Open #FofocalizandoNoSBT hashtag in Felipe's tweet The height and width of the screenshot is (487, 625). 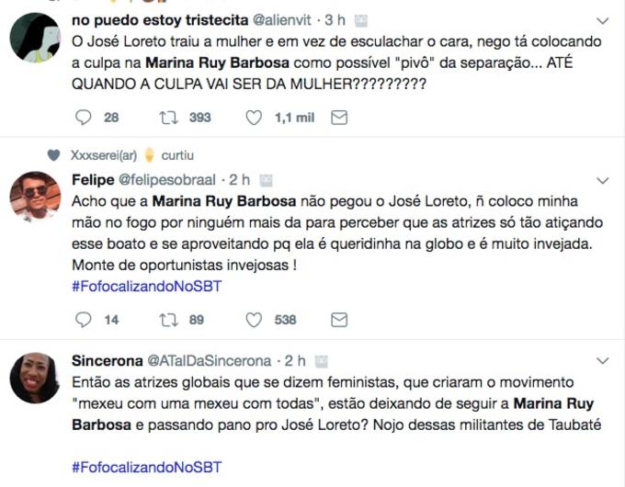point(147,285)
